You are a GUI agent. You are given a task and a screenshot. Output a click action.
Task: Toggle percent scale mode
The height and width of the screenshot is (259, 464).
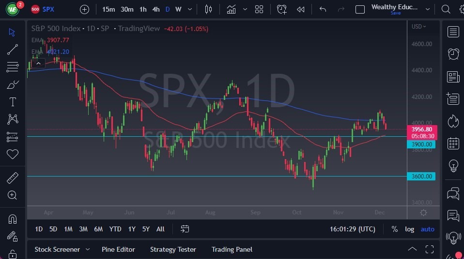point(394,229)
